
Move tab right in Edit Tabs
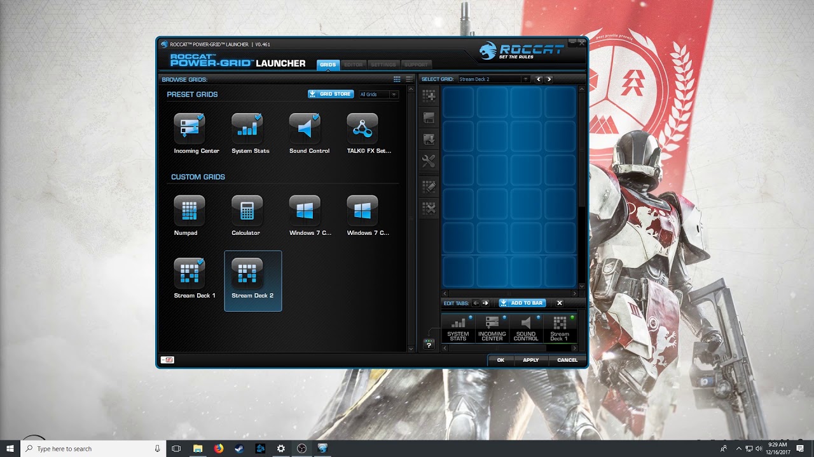pos(486,303)
